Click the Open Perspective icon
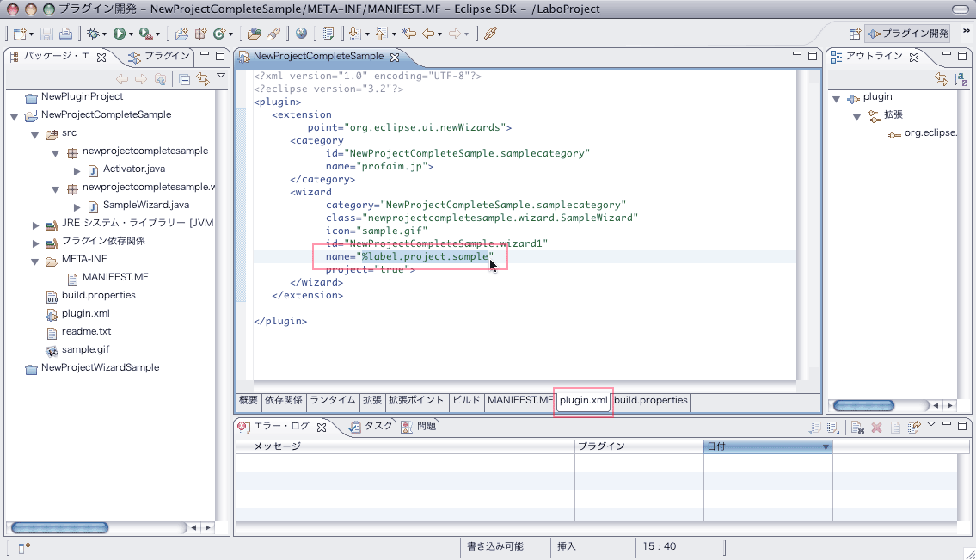 pyautogui.click(x=854, y=34)
